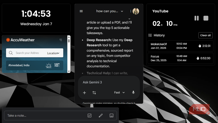This screenshot has height=123, width=218.
Task: Click the Deep Research bold text
Action: [x=99, y=40]
